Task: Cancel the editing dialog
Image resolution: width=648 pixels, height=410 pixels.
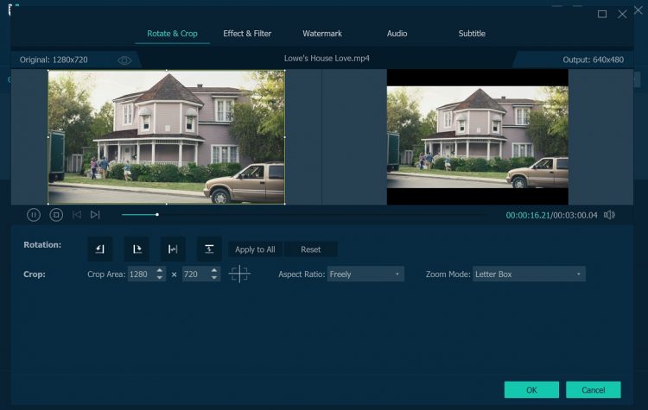Action: pyautogui.click(x=593, y=390)
